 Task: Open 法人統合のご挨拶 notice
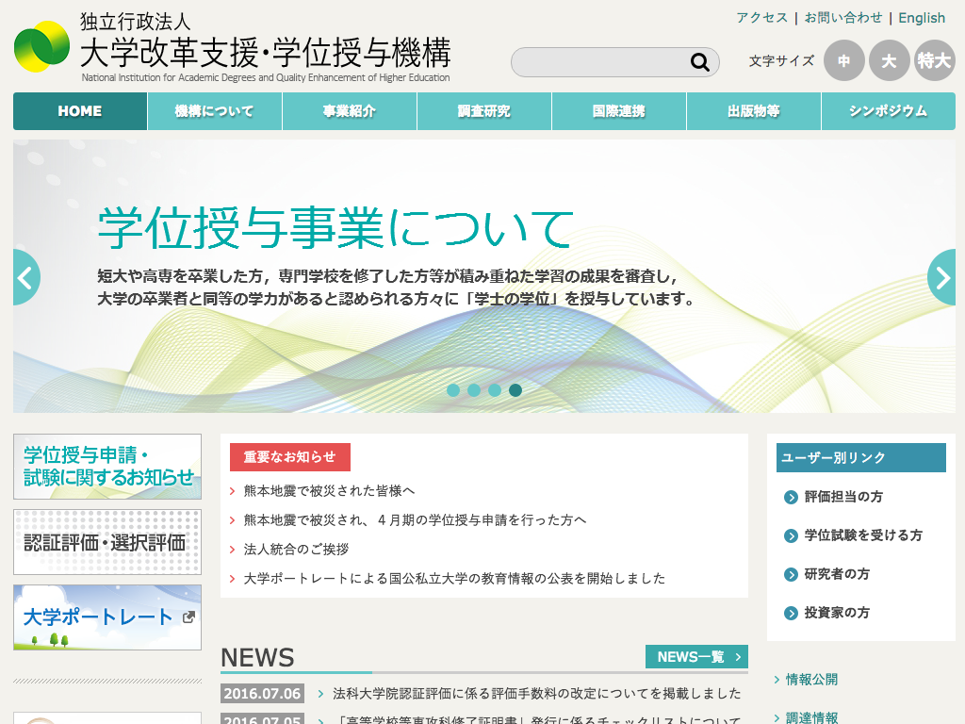(296, 550)
